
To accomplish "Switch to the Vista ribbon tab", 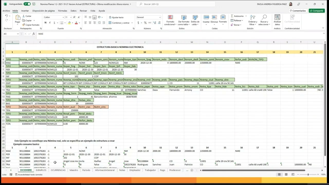I will [x=93, y=11].
